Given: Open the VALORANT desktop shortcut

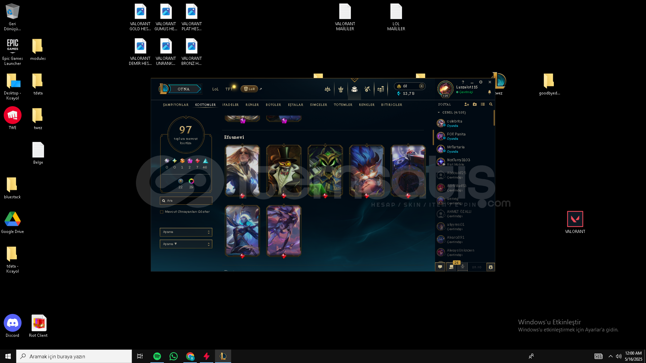Looking at the screenshot, I should pos(575,222).
